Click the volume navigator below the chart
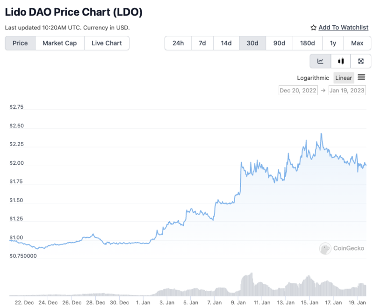 [187, 286]
